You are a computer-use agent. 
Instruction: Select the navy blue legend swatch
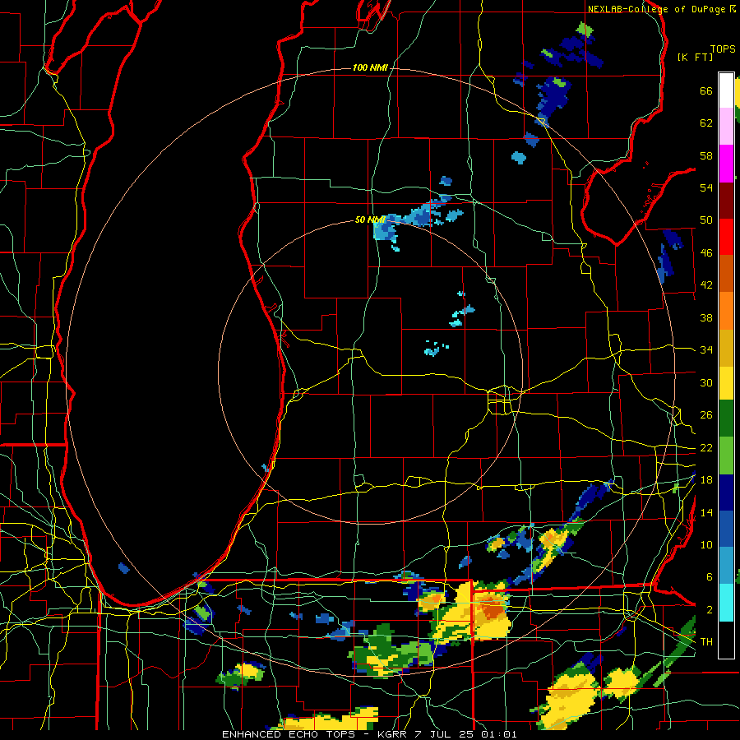726,493
